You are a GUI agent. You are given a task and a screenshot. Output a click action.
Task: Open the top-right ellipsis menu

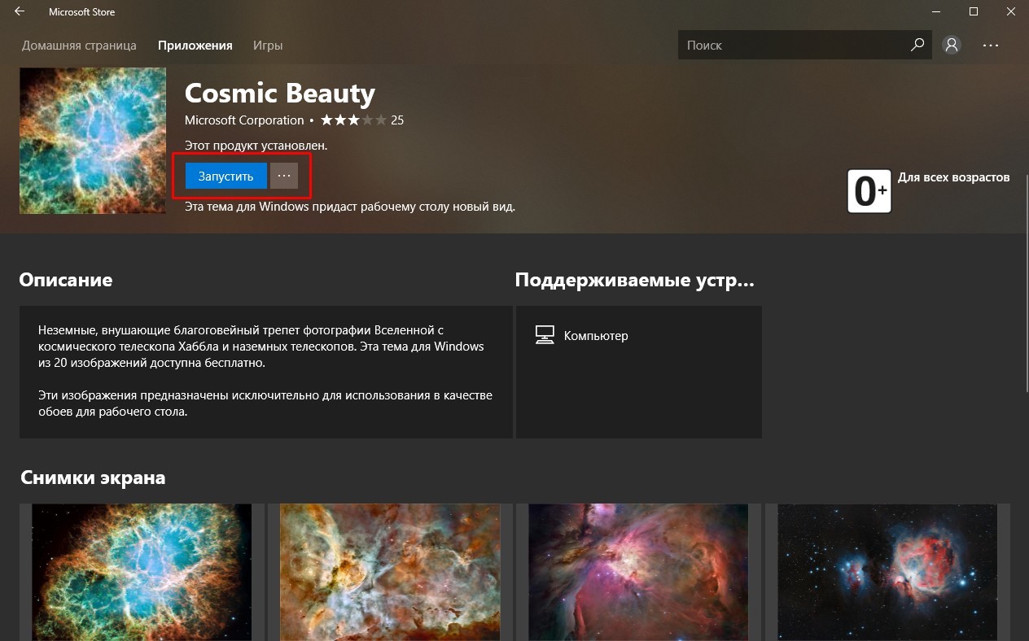[x=990, y=46]
